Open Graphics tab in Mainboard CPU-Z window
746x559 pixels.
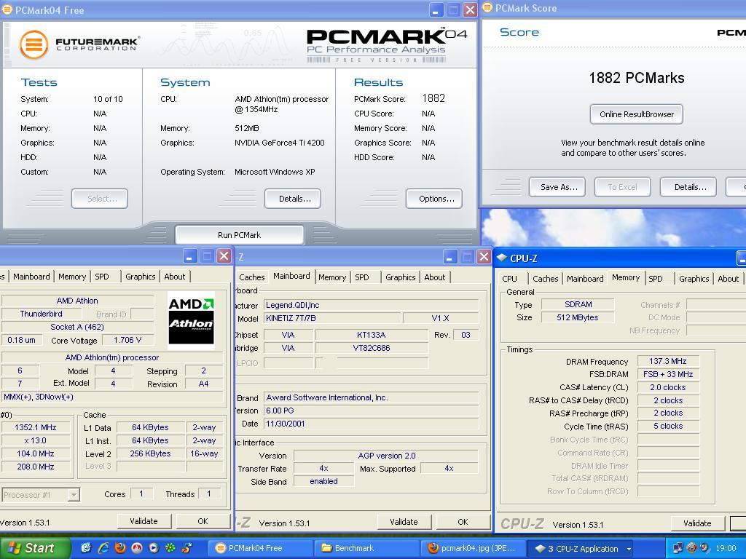click(x=400, y=277)
